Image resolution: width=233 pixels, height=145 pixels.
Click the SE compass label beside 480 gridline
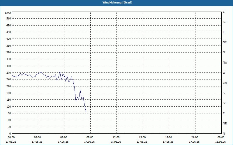pyautogui.click(x=225, y=22)
